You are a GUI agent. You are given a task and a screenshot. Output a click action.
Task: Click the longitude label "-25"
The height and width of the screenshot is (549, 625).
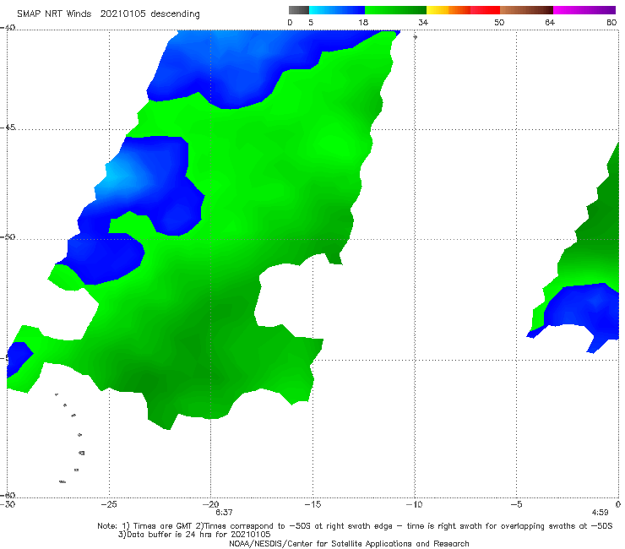tap(109, 504)
